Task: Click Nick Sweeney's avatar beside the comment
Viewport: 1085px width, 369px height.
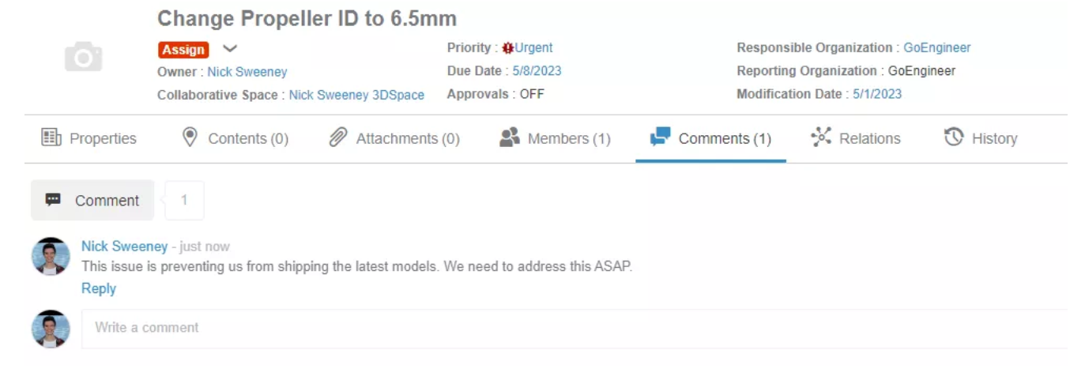Action: tap(51, 256)
